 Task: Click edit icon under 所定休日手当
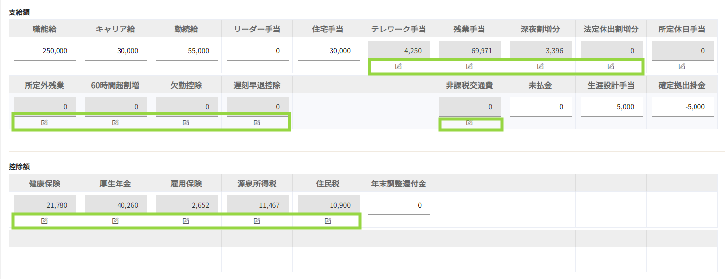(682, 66)
